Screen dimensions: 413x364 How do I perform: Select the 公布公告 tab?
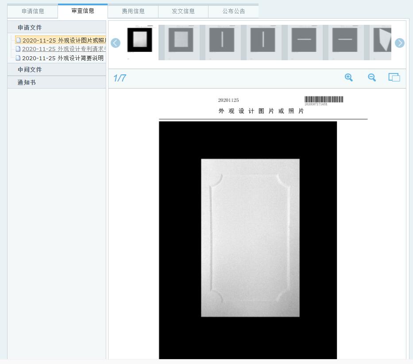point(233,12)
